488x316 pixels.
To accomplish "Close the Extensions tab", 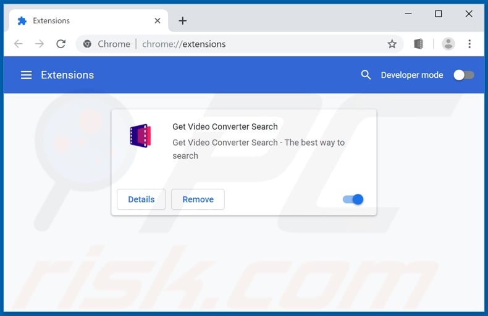I will click(x=158, y=20).
